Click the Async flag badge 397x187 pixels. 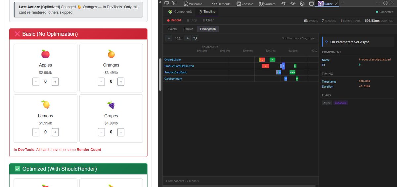pyautogui.click(x=327, y=103)
